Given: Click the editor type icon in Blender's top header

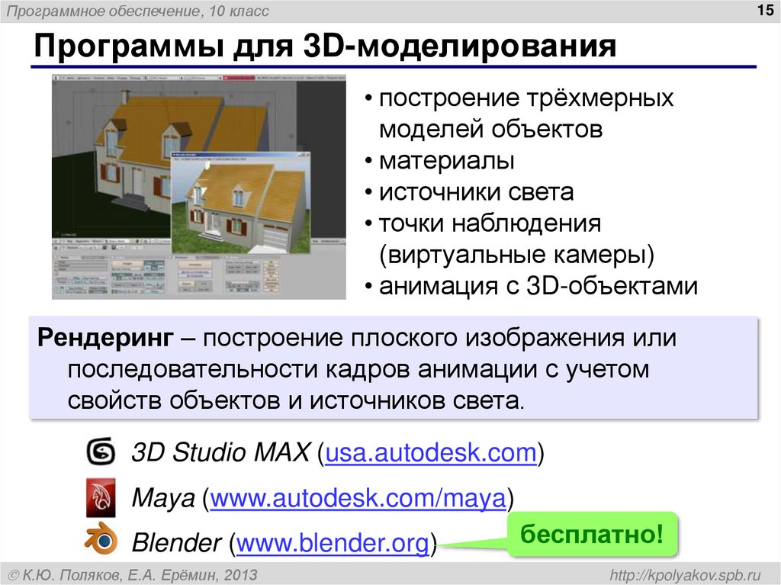Looking at the screenshot, I should [56, 78].
